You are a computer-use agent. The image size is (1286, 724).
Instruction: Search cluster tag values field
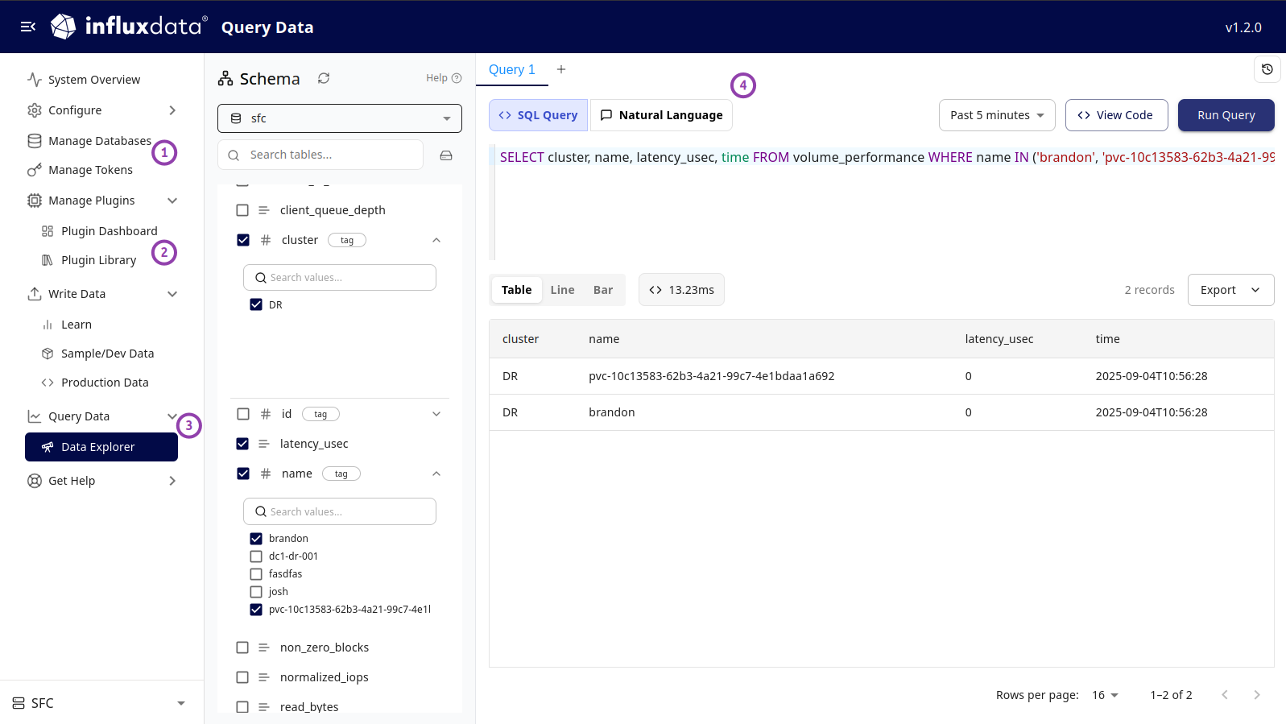coord(340,278)
